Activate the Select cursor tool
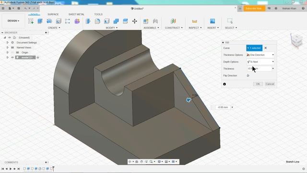The width and height of the screenshot is (307, 173). click(230, 21)
